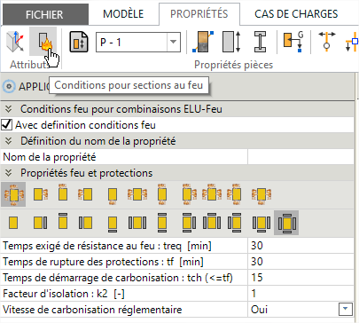Click the local axes attribute icon
Screen dimensions: 359x323
[15, 42]
